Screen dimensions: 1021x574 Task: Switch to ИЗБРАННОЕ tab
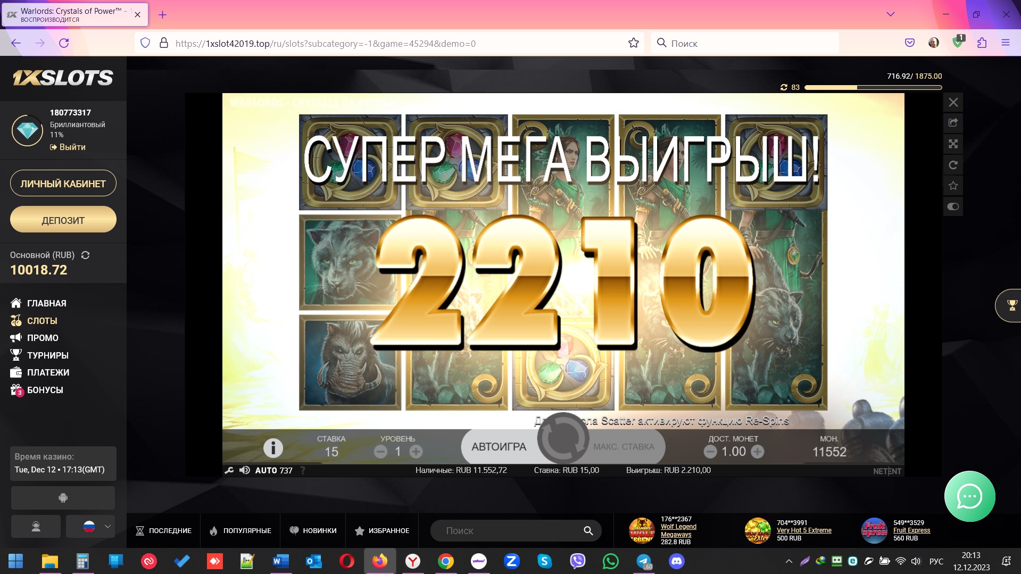(x=382, y=530)
